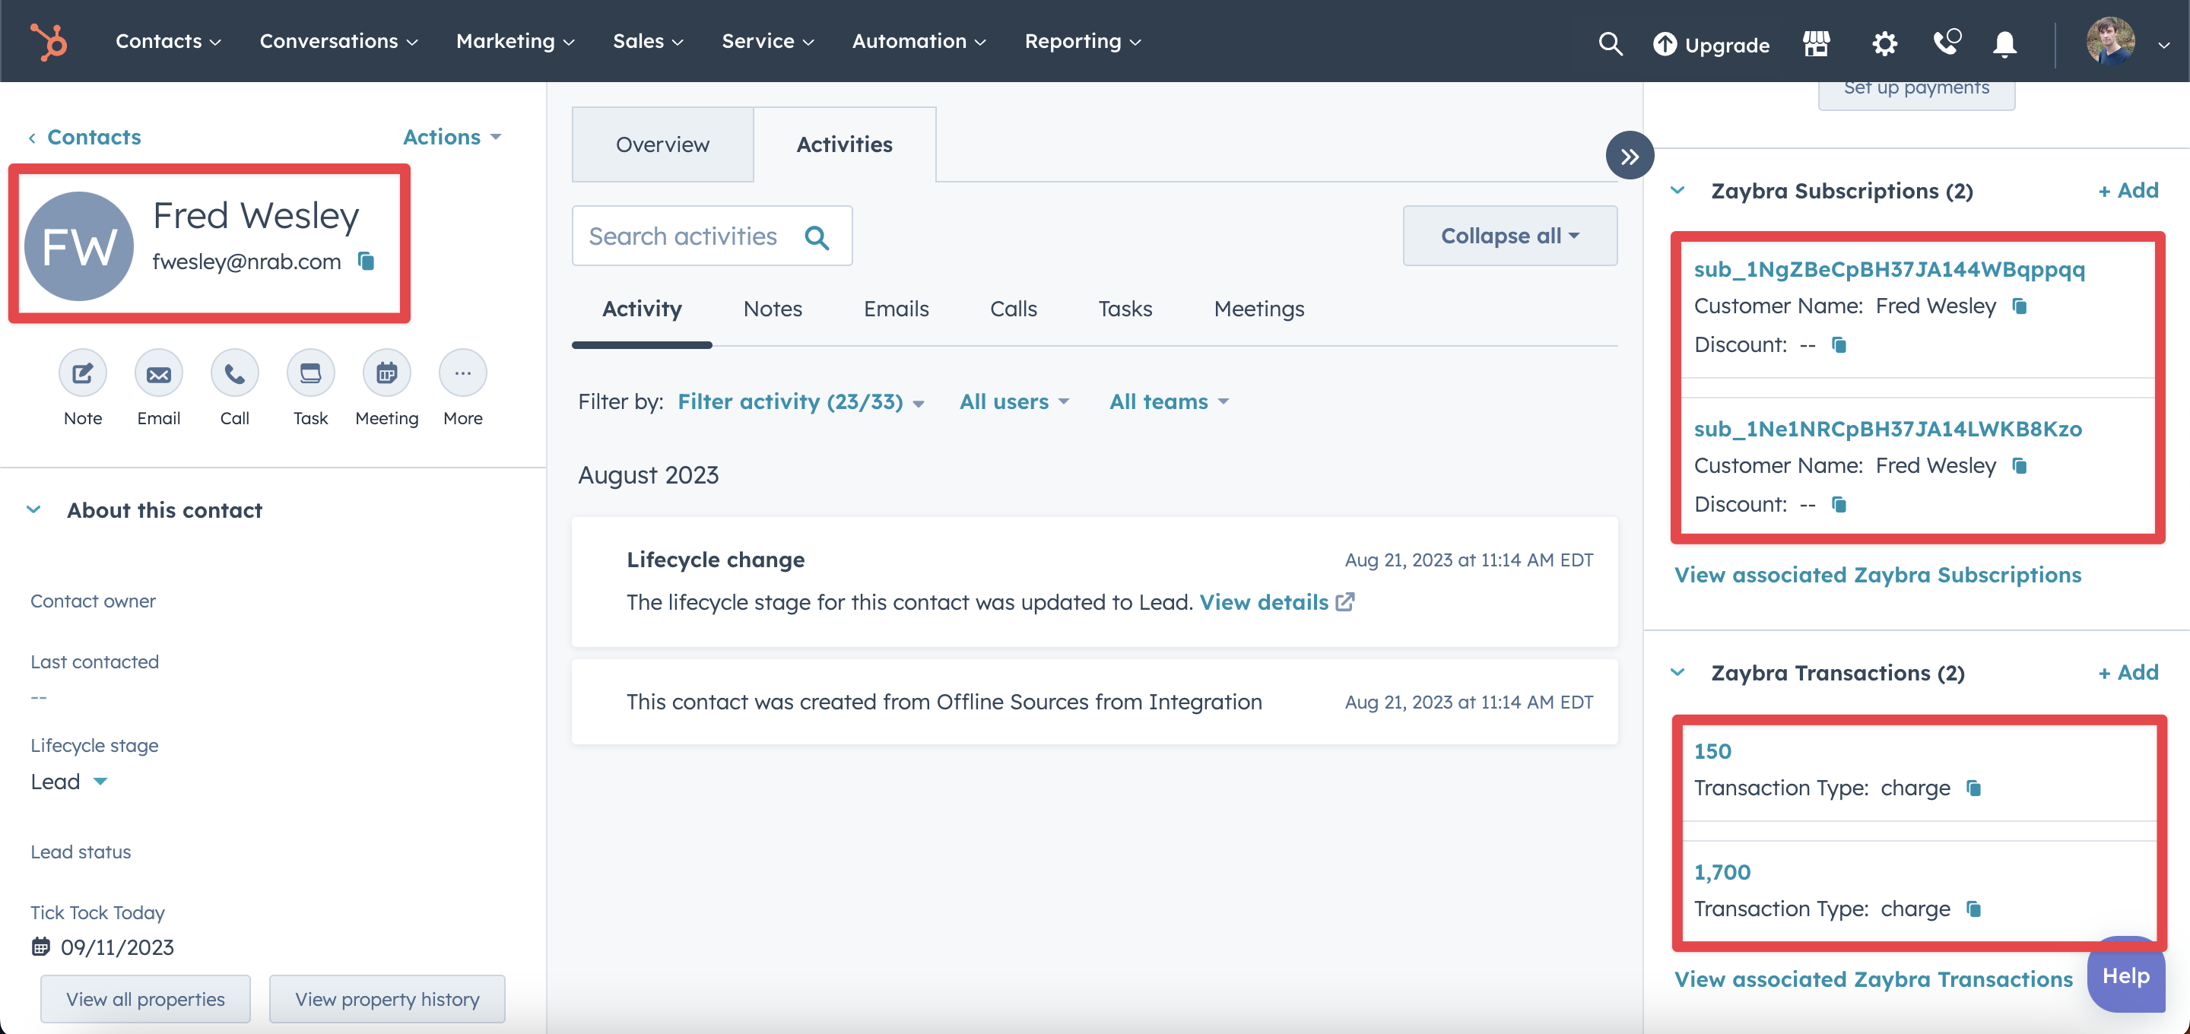
Task: Open external link icon beside View details
Action: point(1345,602)
